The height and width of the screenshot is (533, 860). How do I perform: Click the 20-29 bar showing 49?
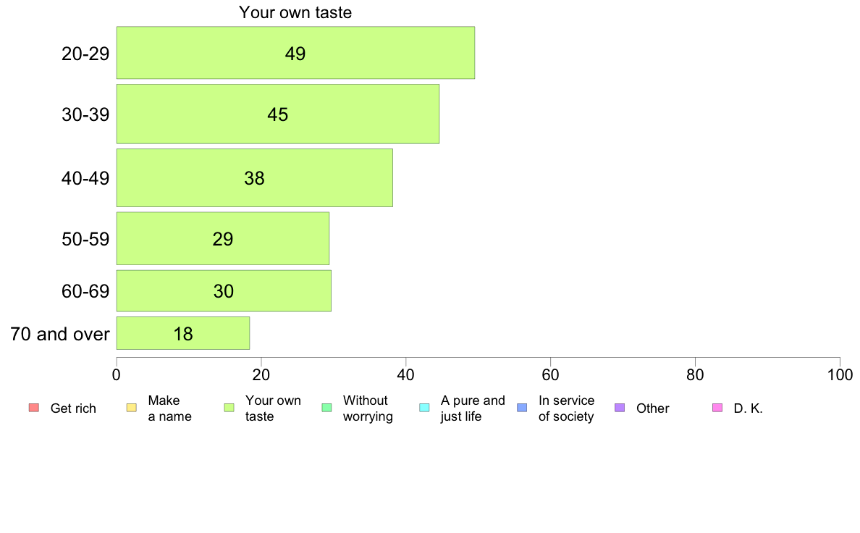295,53
